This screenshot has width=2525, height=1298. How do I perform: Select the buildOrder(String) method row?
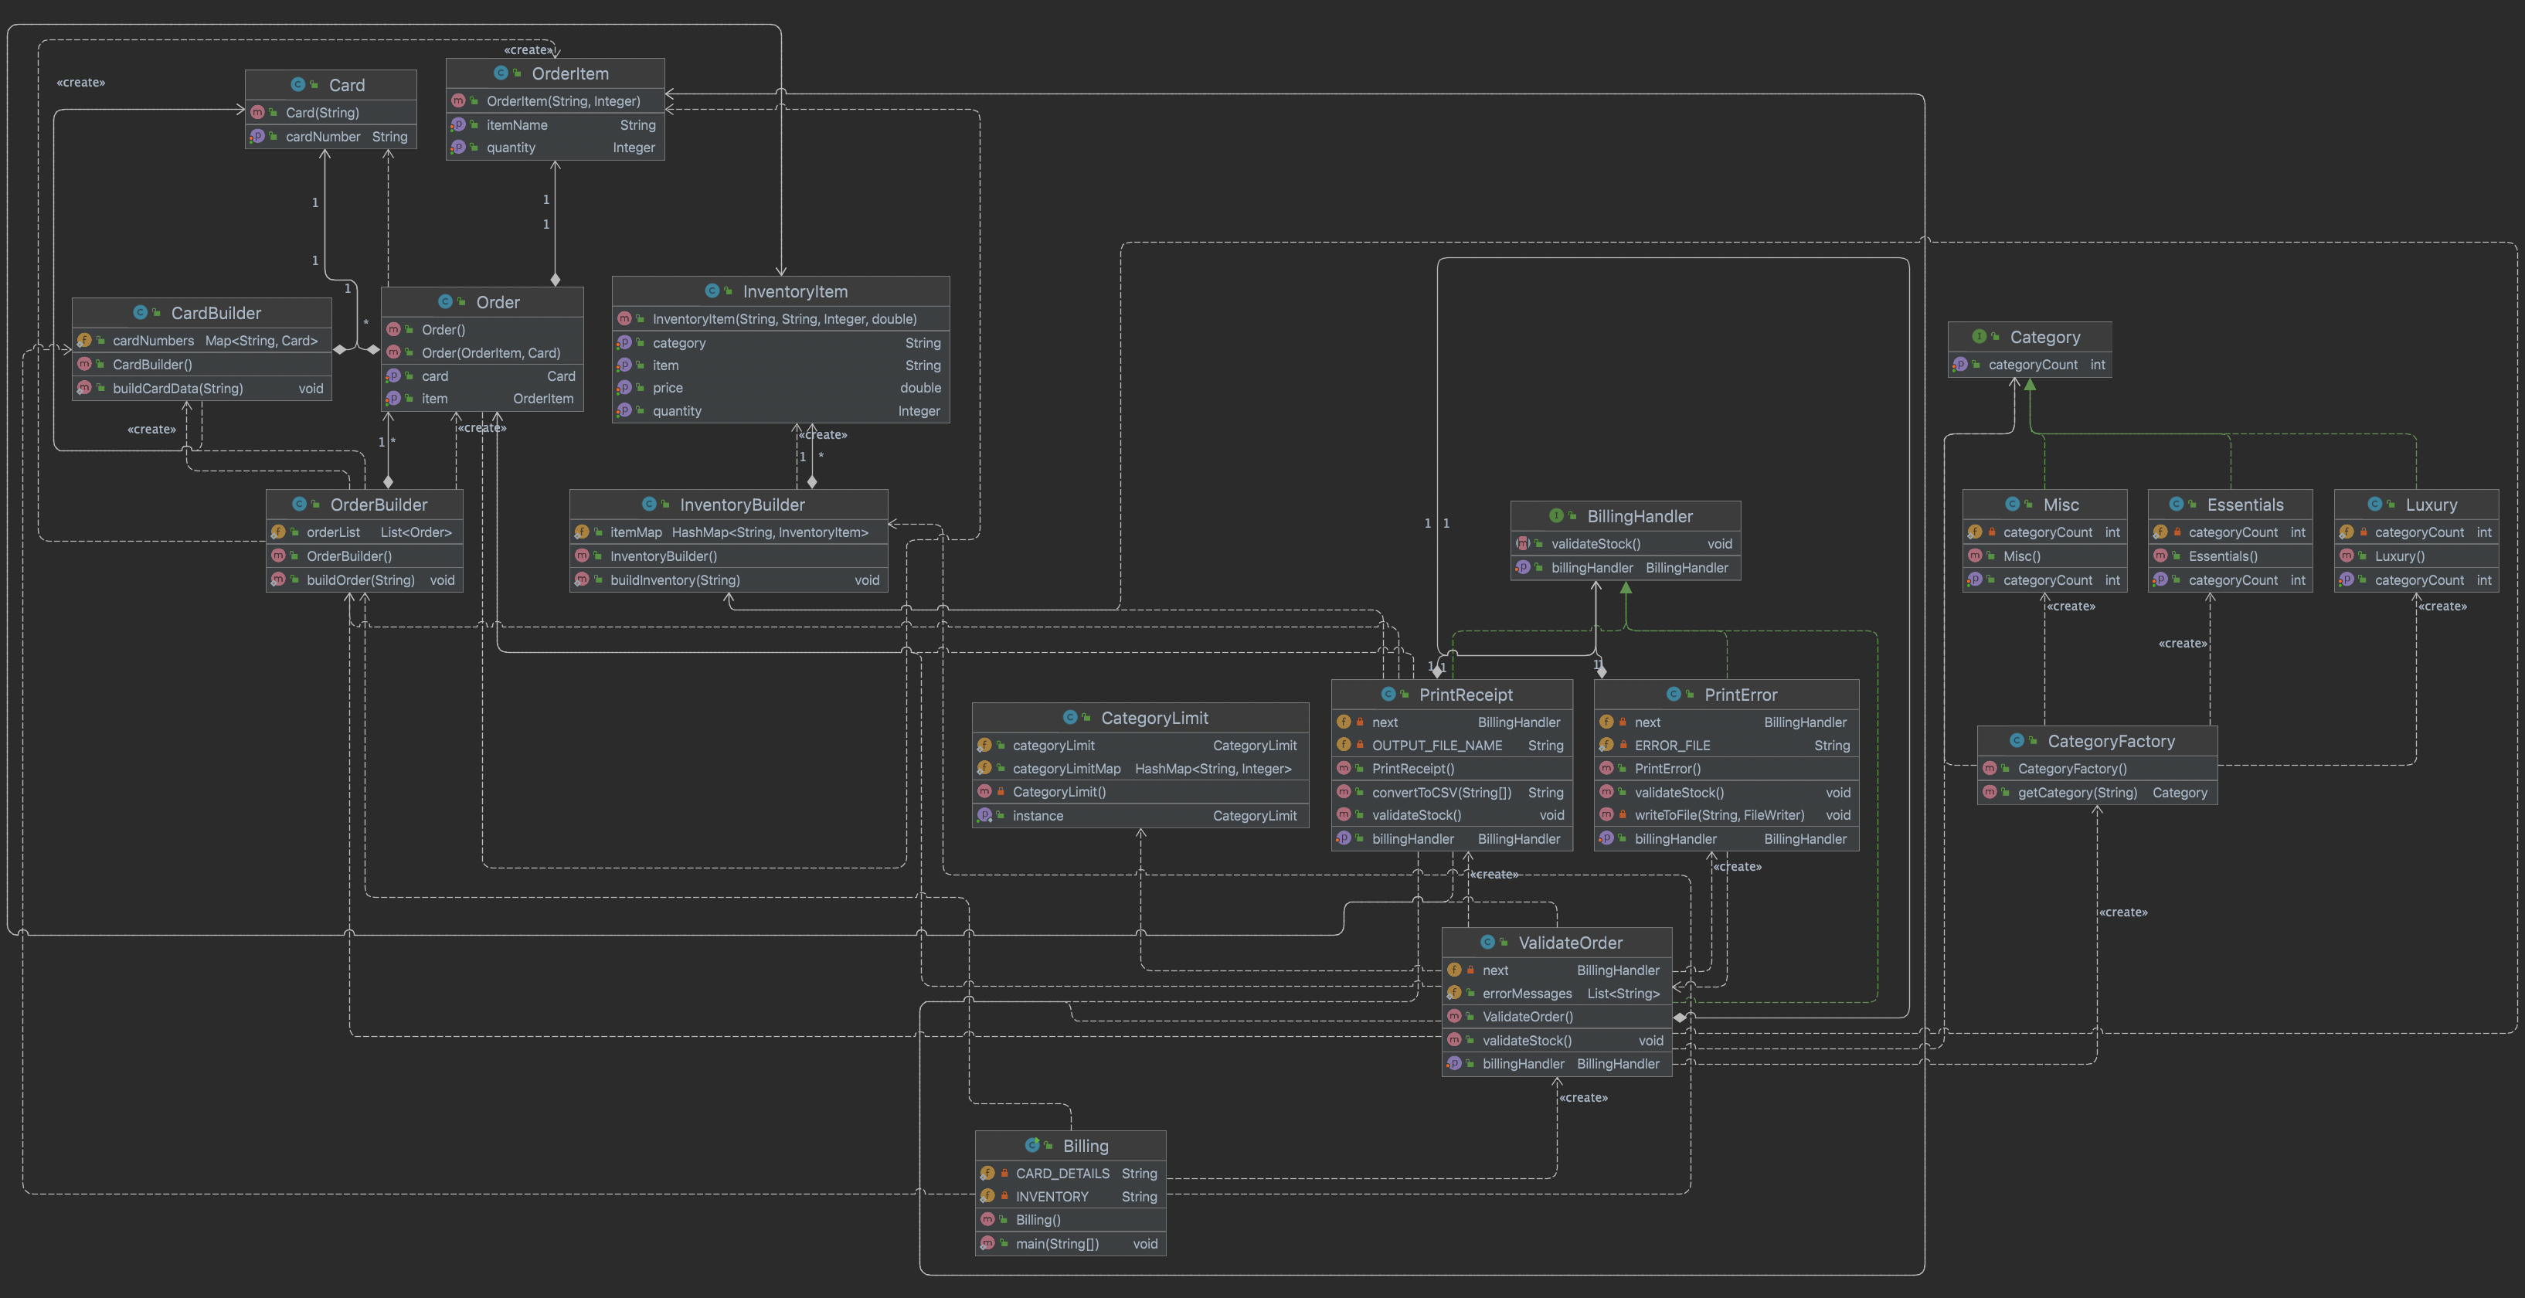(360, 580)
